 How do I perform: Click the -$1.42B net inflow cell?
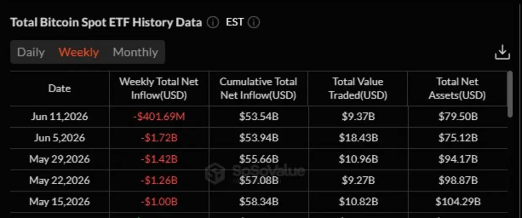pyautogui.click(x=159, y=159)
